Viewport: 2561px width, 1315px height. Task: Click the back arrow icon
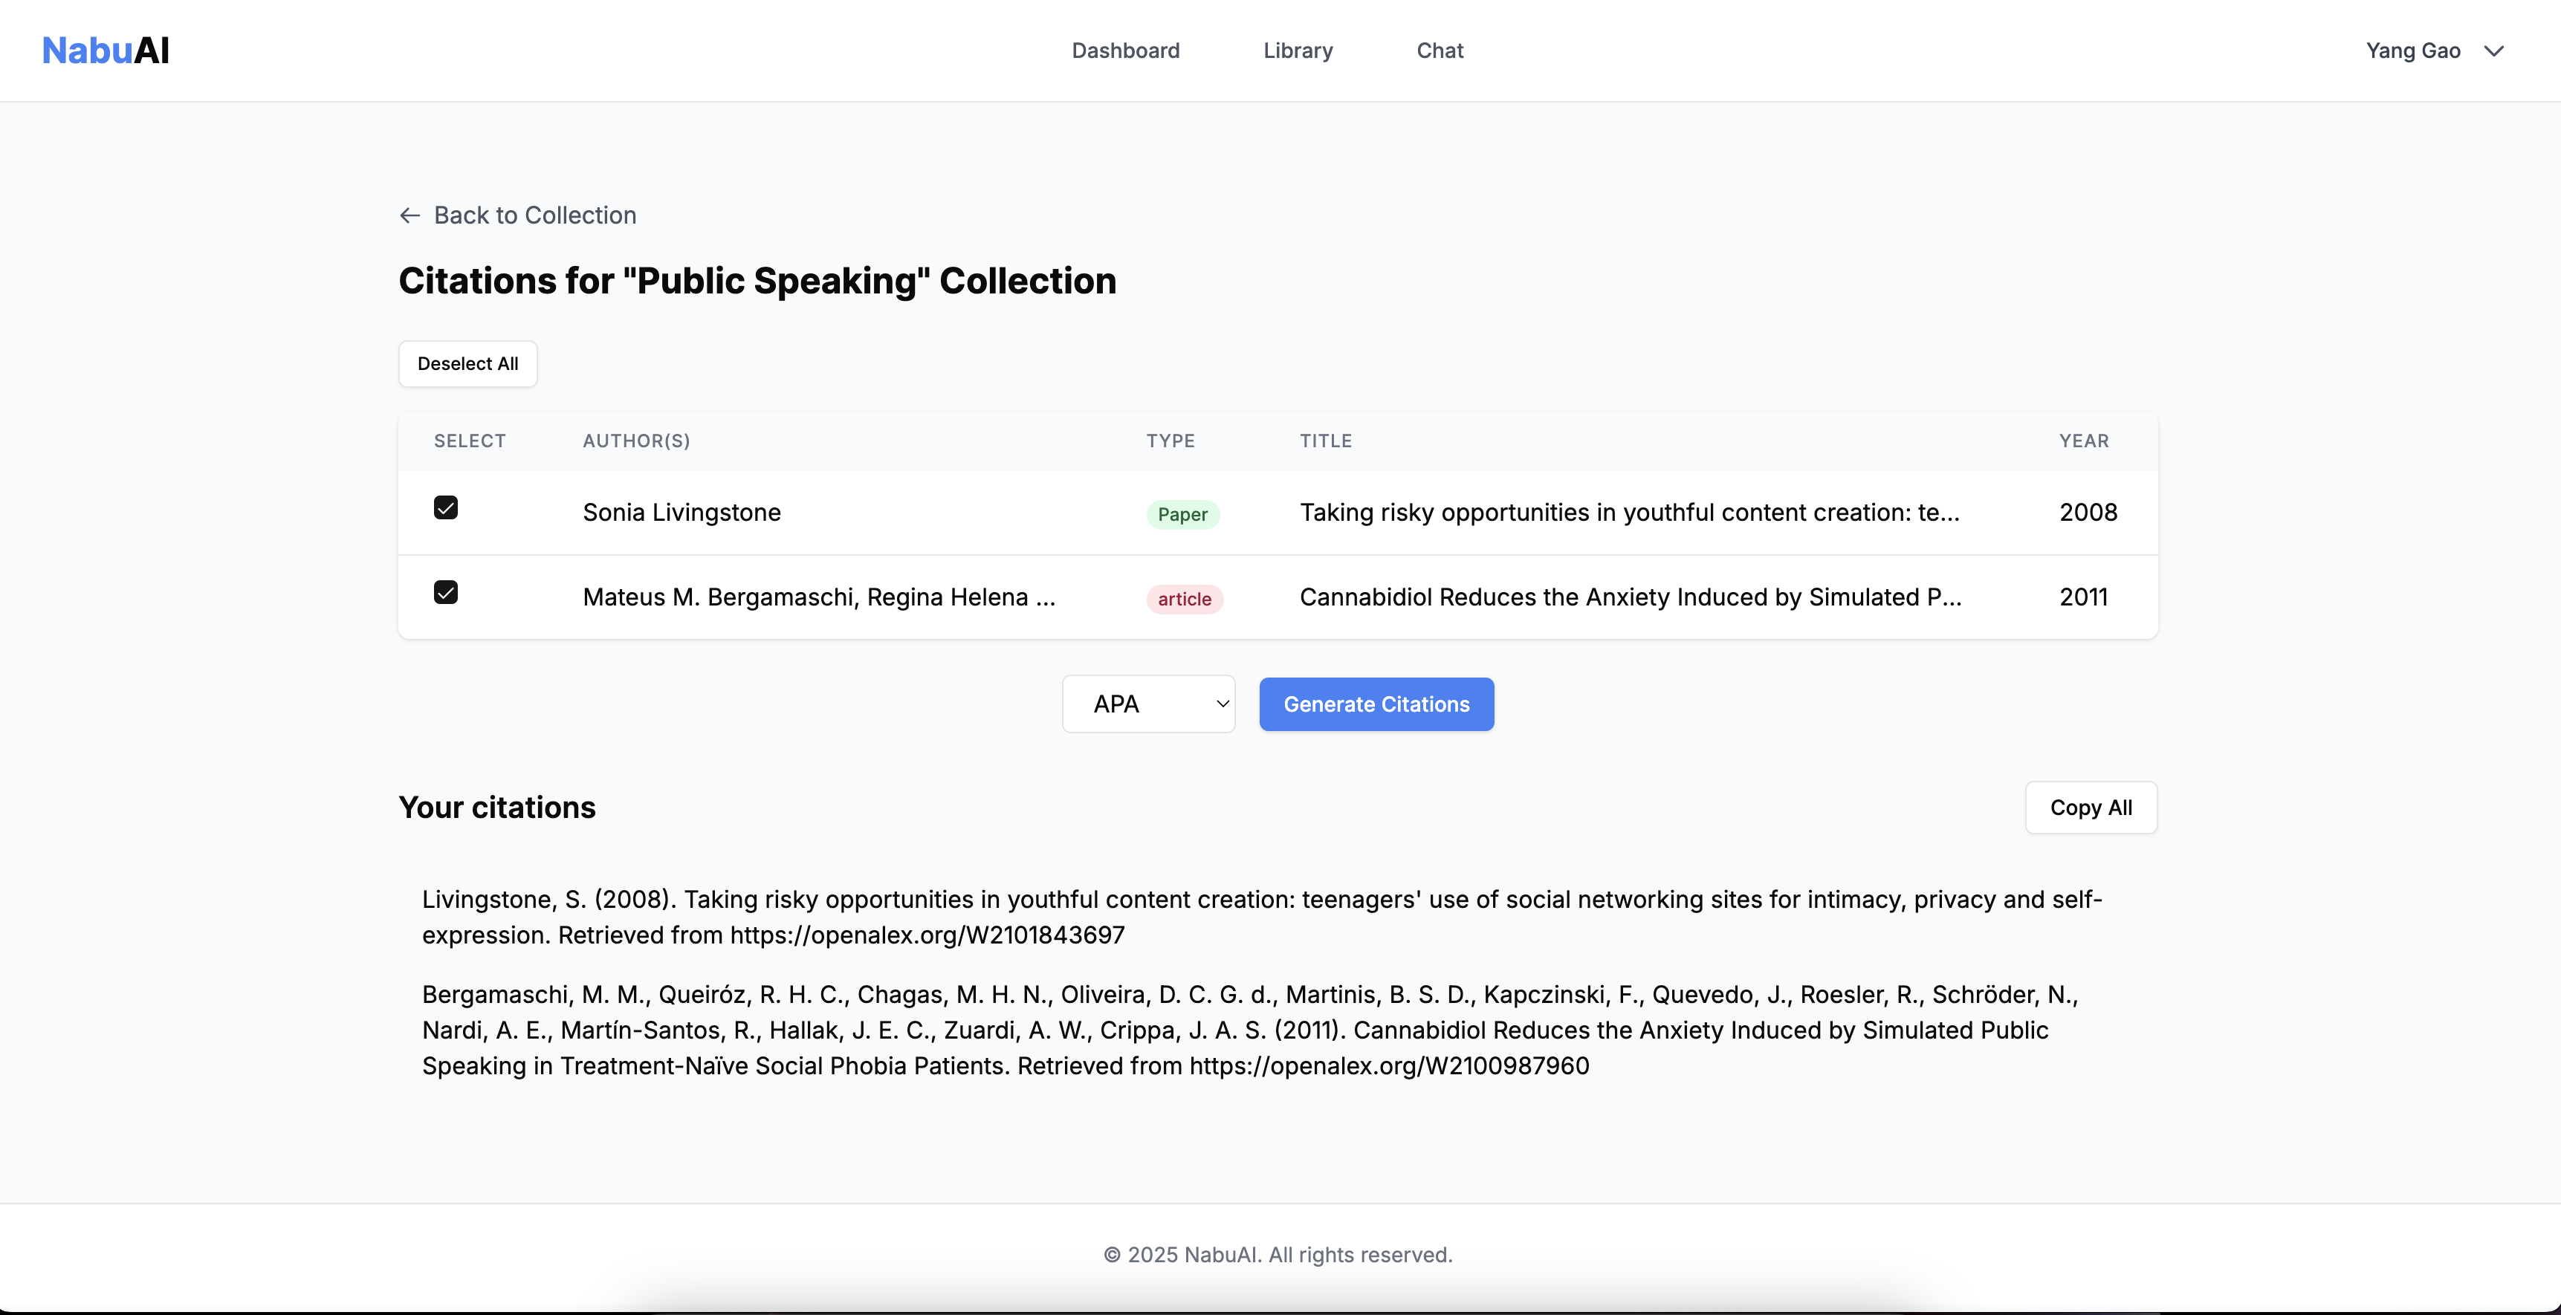coord(409,215)
